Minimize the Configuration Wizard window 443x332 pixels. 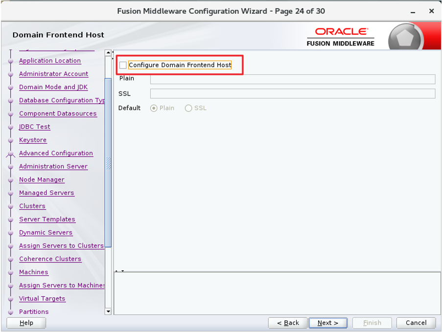(413, 12)
